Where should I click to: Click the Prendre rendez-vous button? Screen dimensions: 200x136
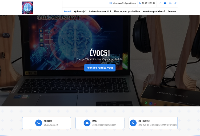click(100, 68)
